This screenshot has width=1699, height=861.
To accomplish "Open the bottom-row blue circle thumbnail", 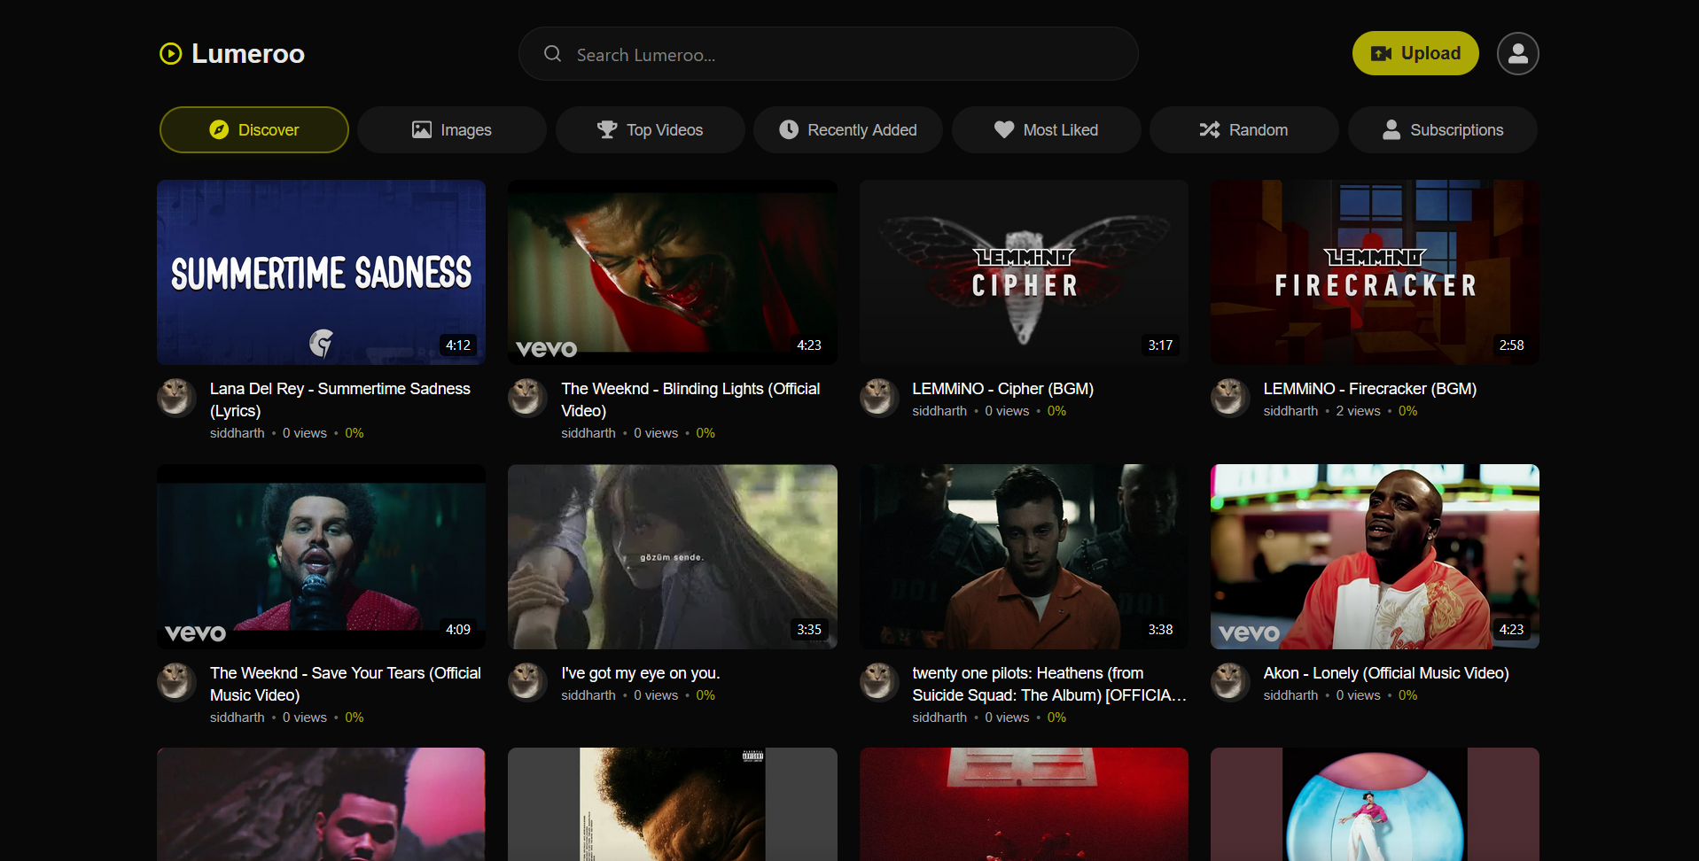I will pyautogui.click(x=1375, y=804).
